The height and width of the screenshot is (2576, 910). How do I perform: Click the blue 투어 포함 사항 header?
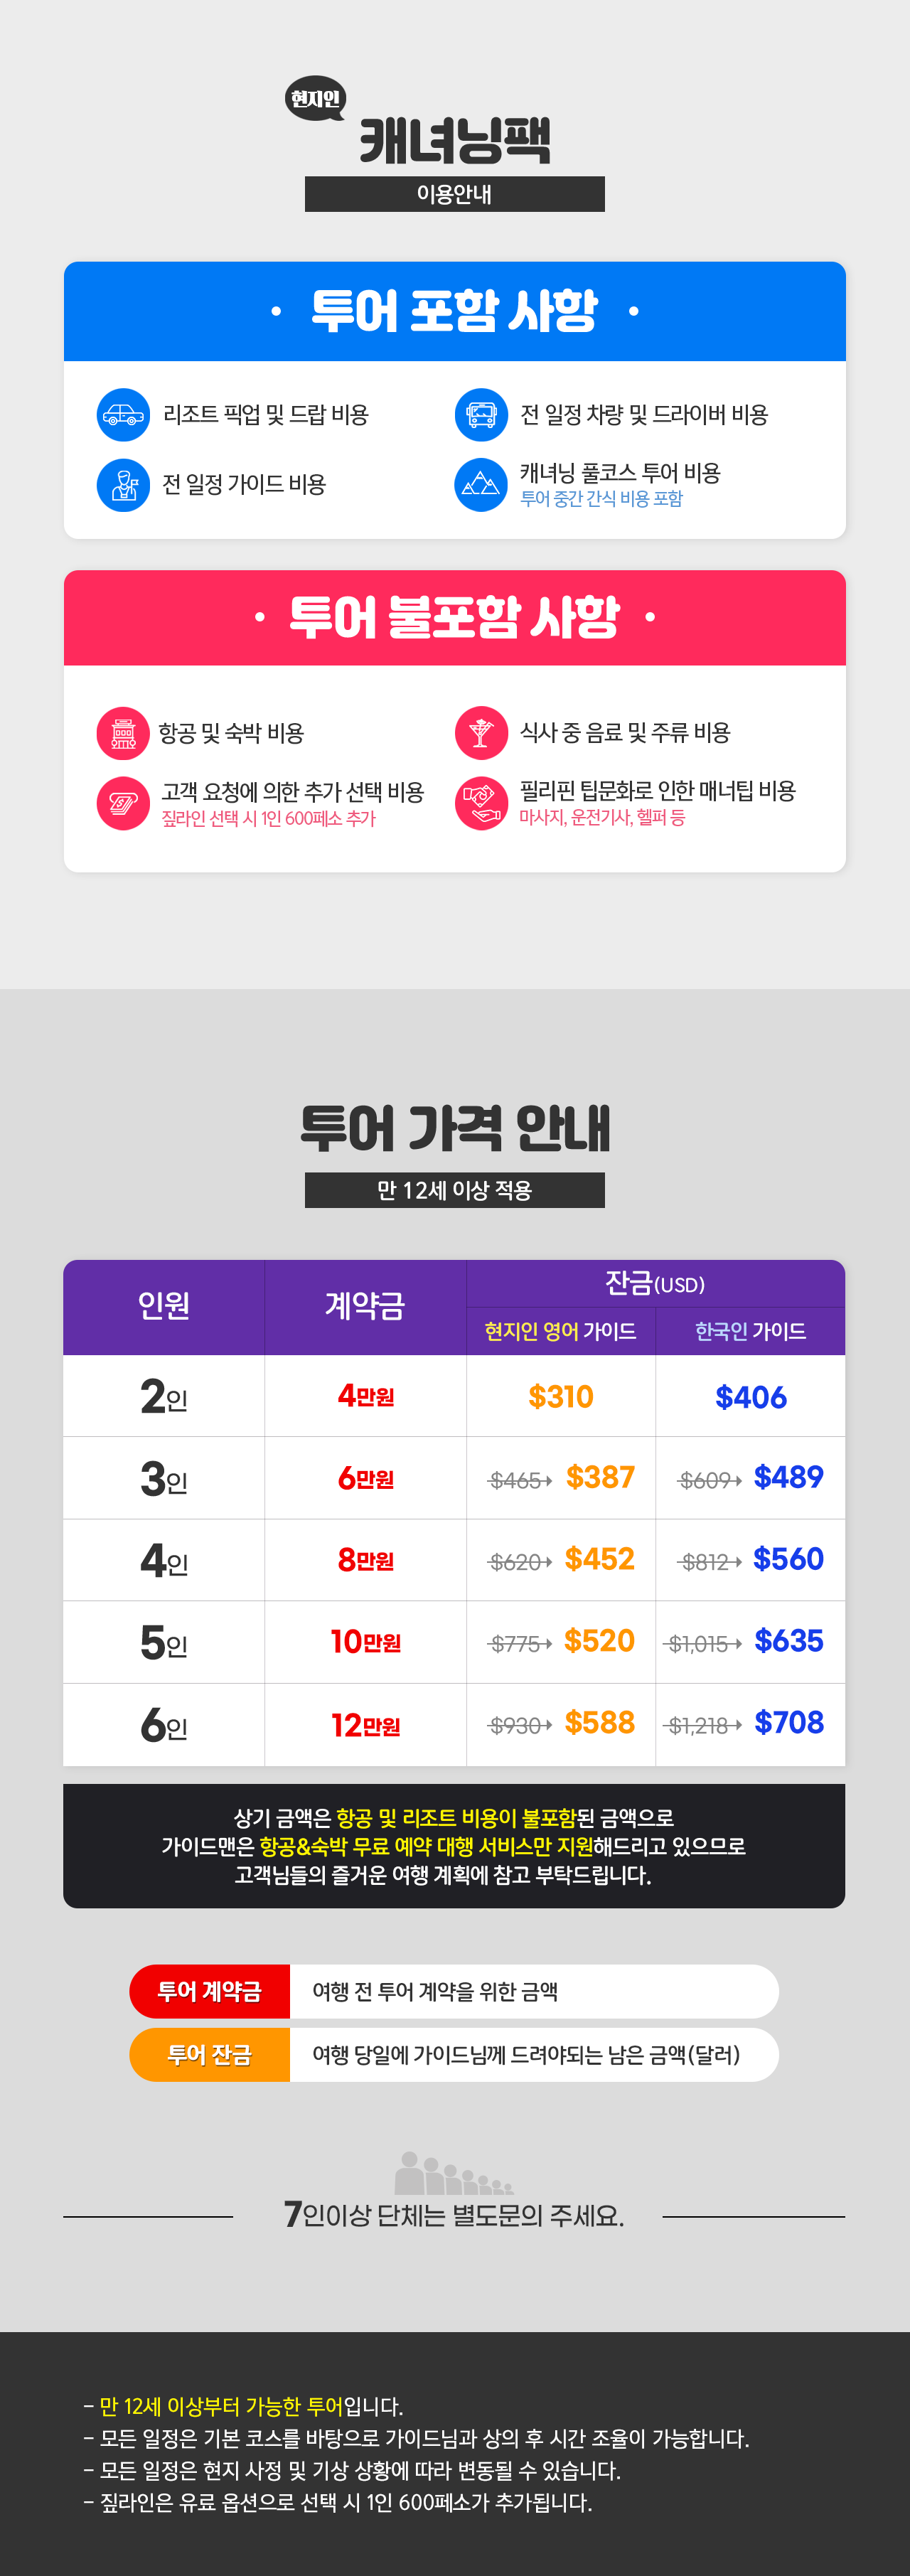tap(455, 311)
